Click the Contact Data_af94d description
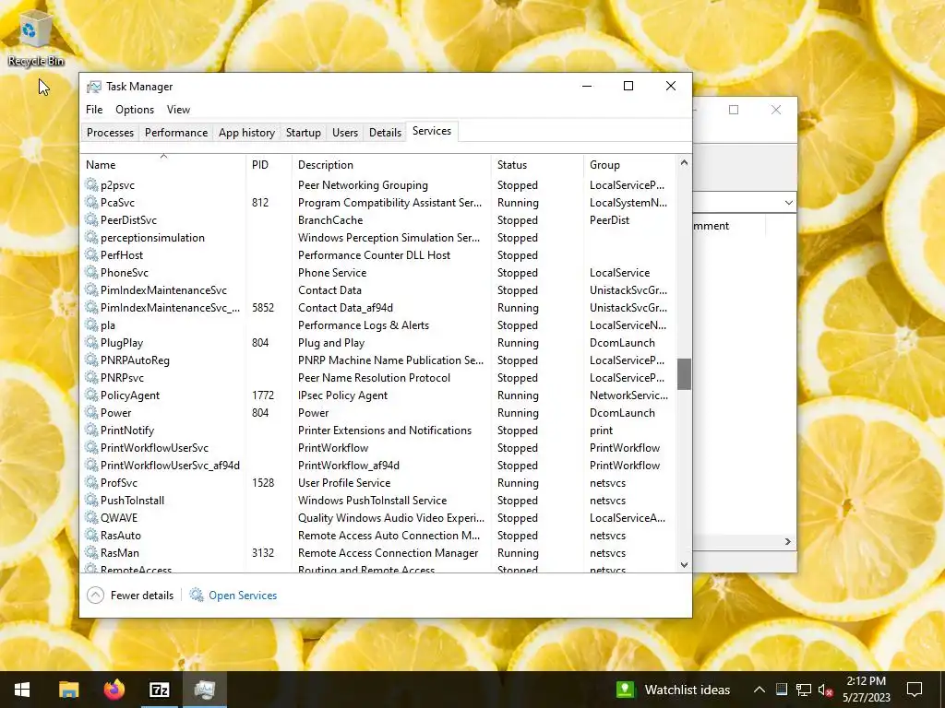 click(x=345, y=308)
